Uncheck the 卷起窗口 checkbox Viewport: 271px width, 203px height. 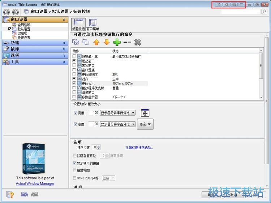point(74,61)
